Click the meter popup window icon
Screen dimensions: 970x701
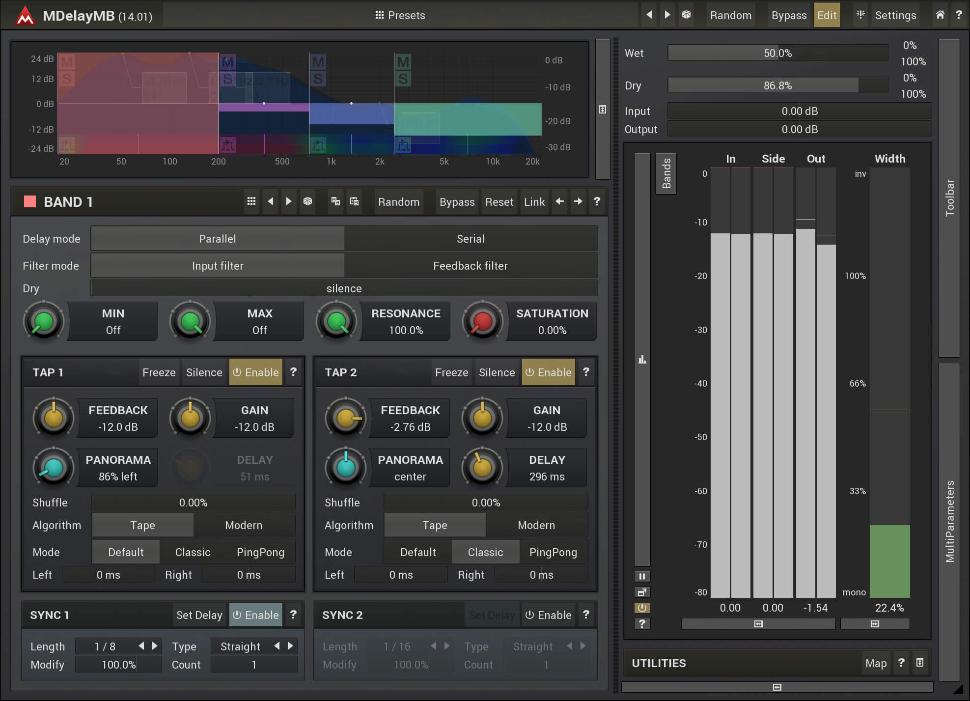[642, 592]
